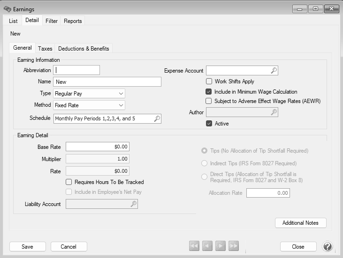Toggle the Active checkbox off
This screenshot has height=258, width=343.
point(209,124)
